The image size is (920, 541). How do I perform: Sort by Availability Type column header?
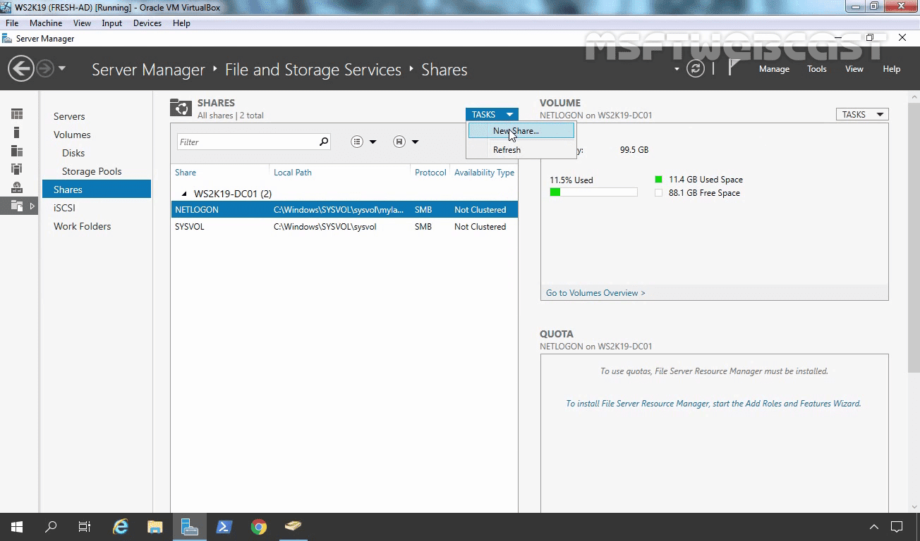[484, 173]
